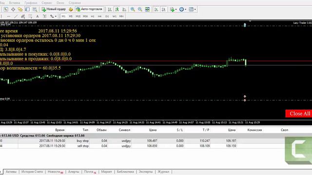Image resolution: width=312 pixels, height=175 pixels.
Task: Select M1 timeframe
Action: click(x=63, y=16)
